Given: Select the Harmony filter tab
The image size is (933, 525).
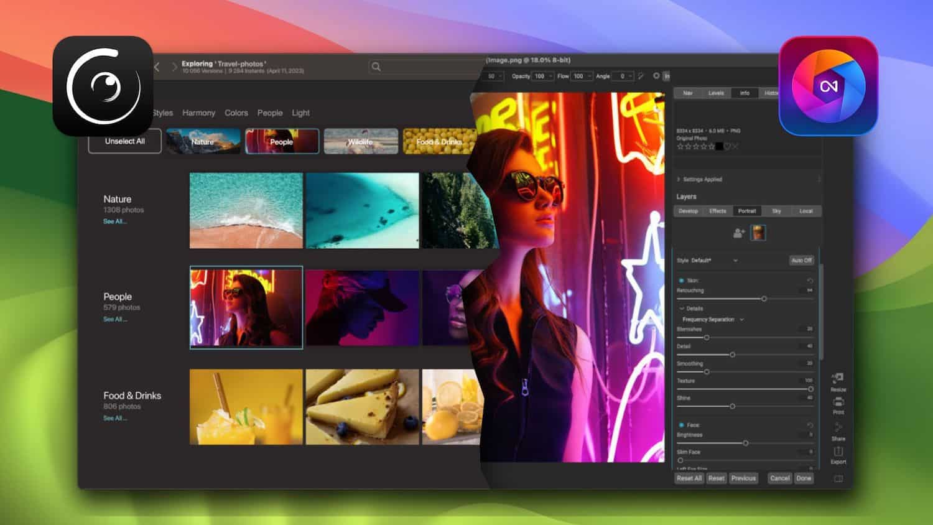Looking at the screenshot, I should (x=198, y=113).
